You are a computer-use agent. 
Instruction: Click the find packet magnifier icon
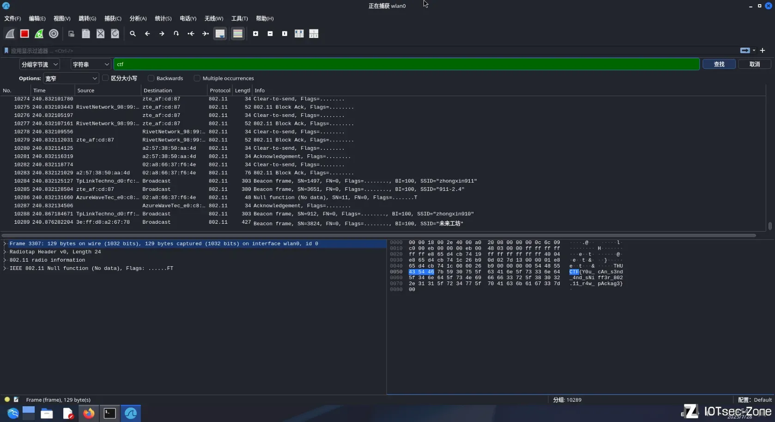pyautogui.click(x=133, y=34)
